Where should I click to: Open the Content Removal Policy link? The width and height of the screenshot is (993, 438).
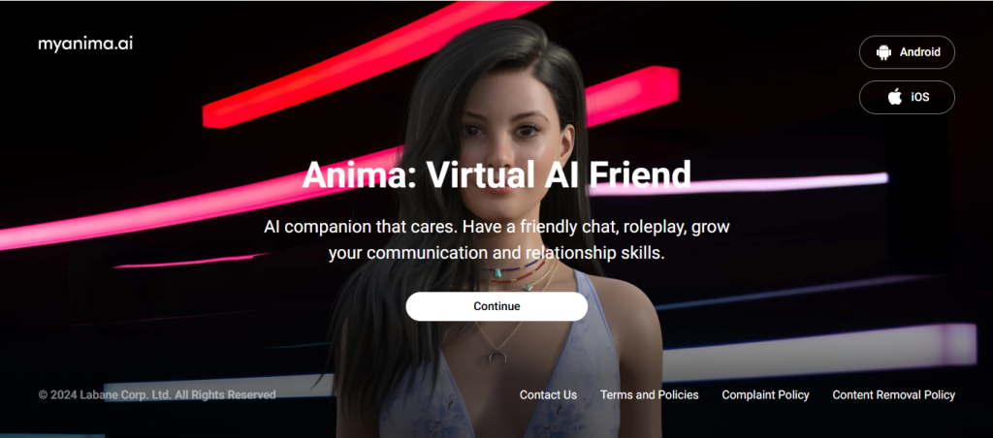893,395
